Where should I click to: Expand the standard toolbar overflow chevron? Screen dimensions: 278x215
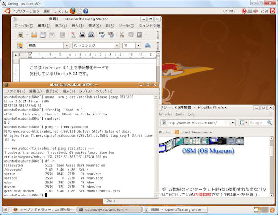pyautogui.click(x=158, y=32)
